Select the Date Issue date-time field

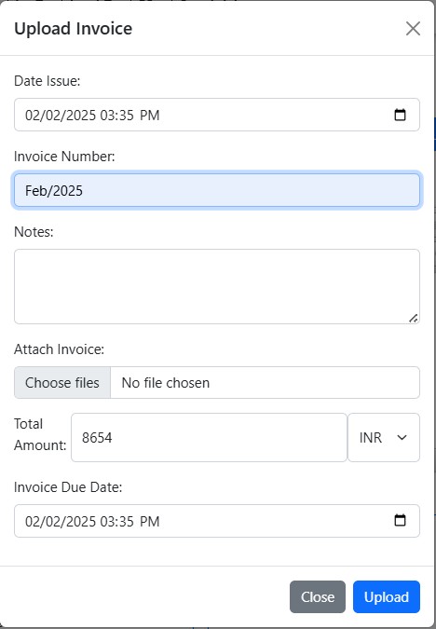click(x=217, y=115)
